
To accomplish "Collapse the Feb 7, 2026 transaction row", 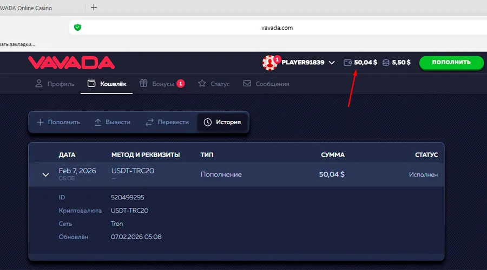I will coord(45,175).
